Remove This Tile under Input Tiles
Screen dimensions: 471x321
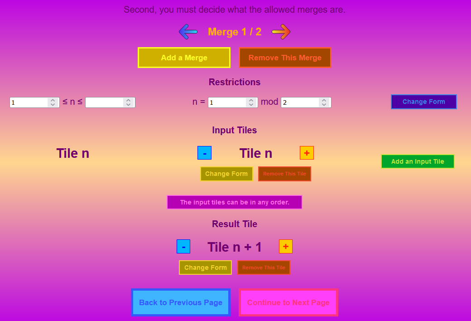pos(284,174)
